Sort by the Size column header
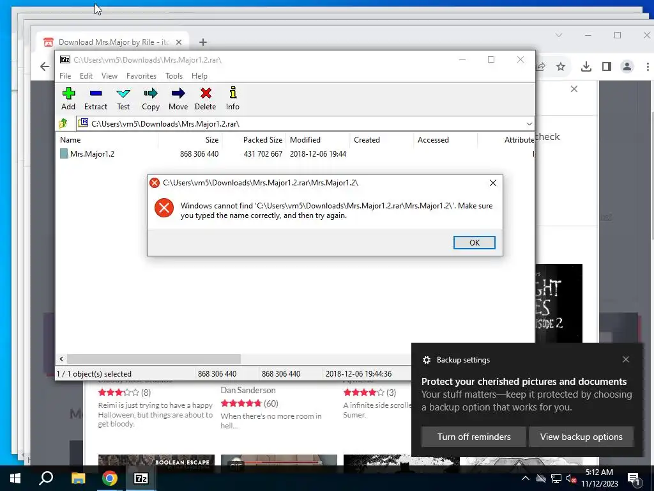 pyautogui.click(x=190, y=140)
